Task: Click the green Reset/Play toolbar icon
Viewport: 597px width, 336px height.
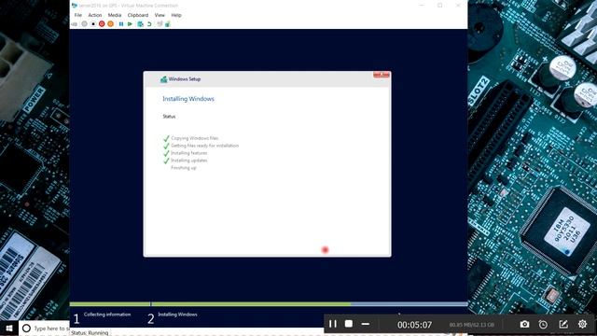Action: [x=130, y=24]
